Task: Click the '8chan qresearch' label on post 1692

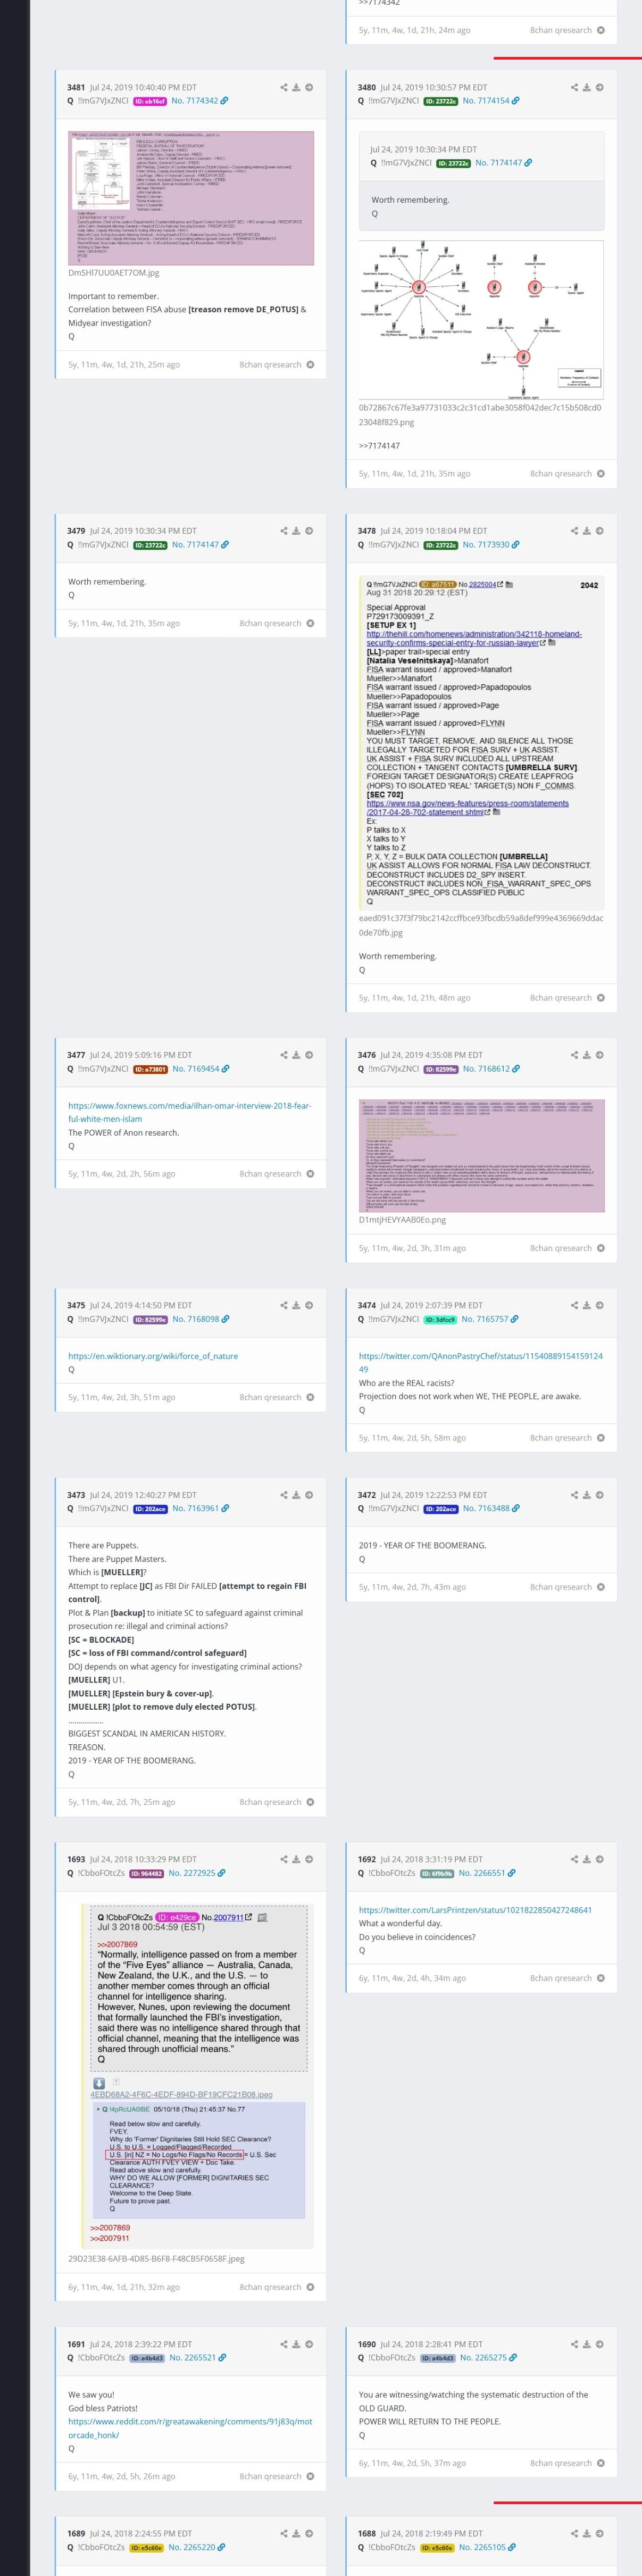Action: (x=561, y=1978)
